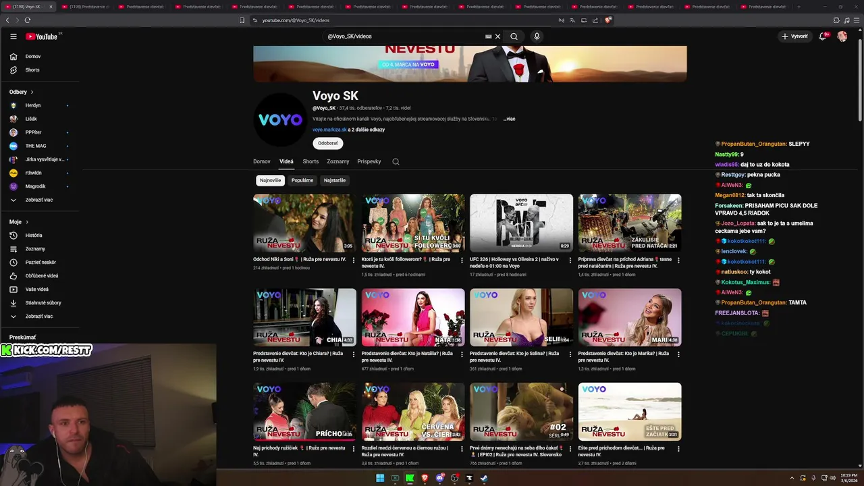Subscribe with the Odoberať button
This screenshot has height=486, width=864.
[328, 143]
